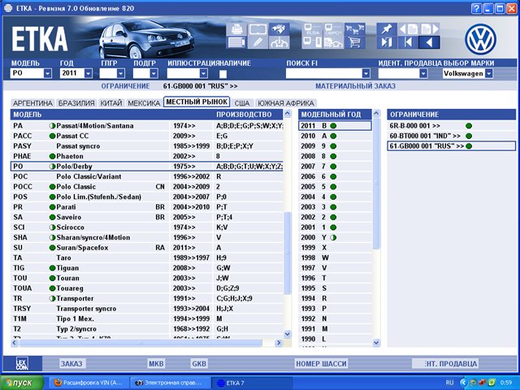The height and width of the screenshot is (390, 520).
Task: Click the shopping cart icon
Action: [354, 42]
